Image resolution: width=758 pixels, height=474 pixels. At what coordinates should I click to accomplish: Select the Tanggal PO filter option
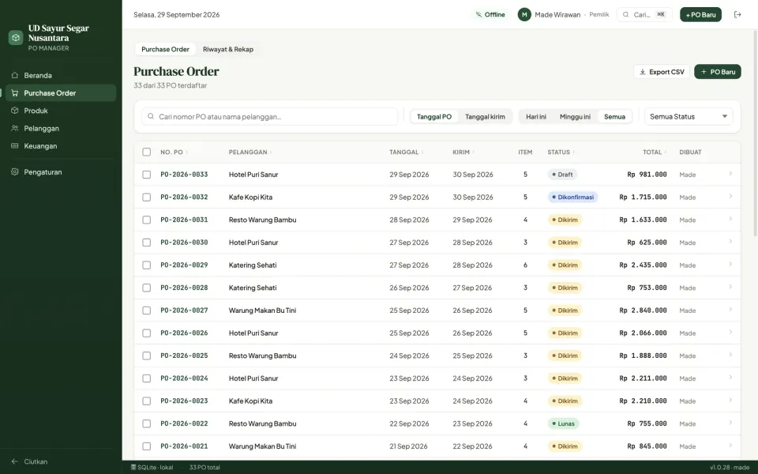pos(434,117)
